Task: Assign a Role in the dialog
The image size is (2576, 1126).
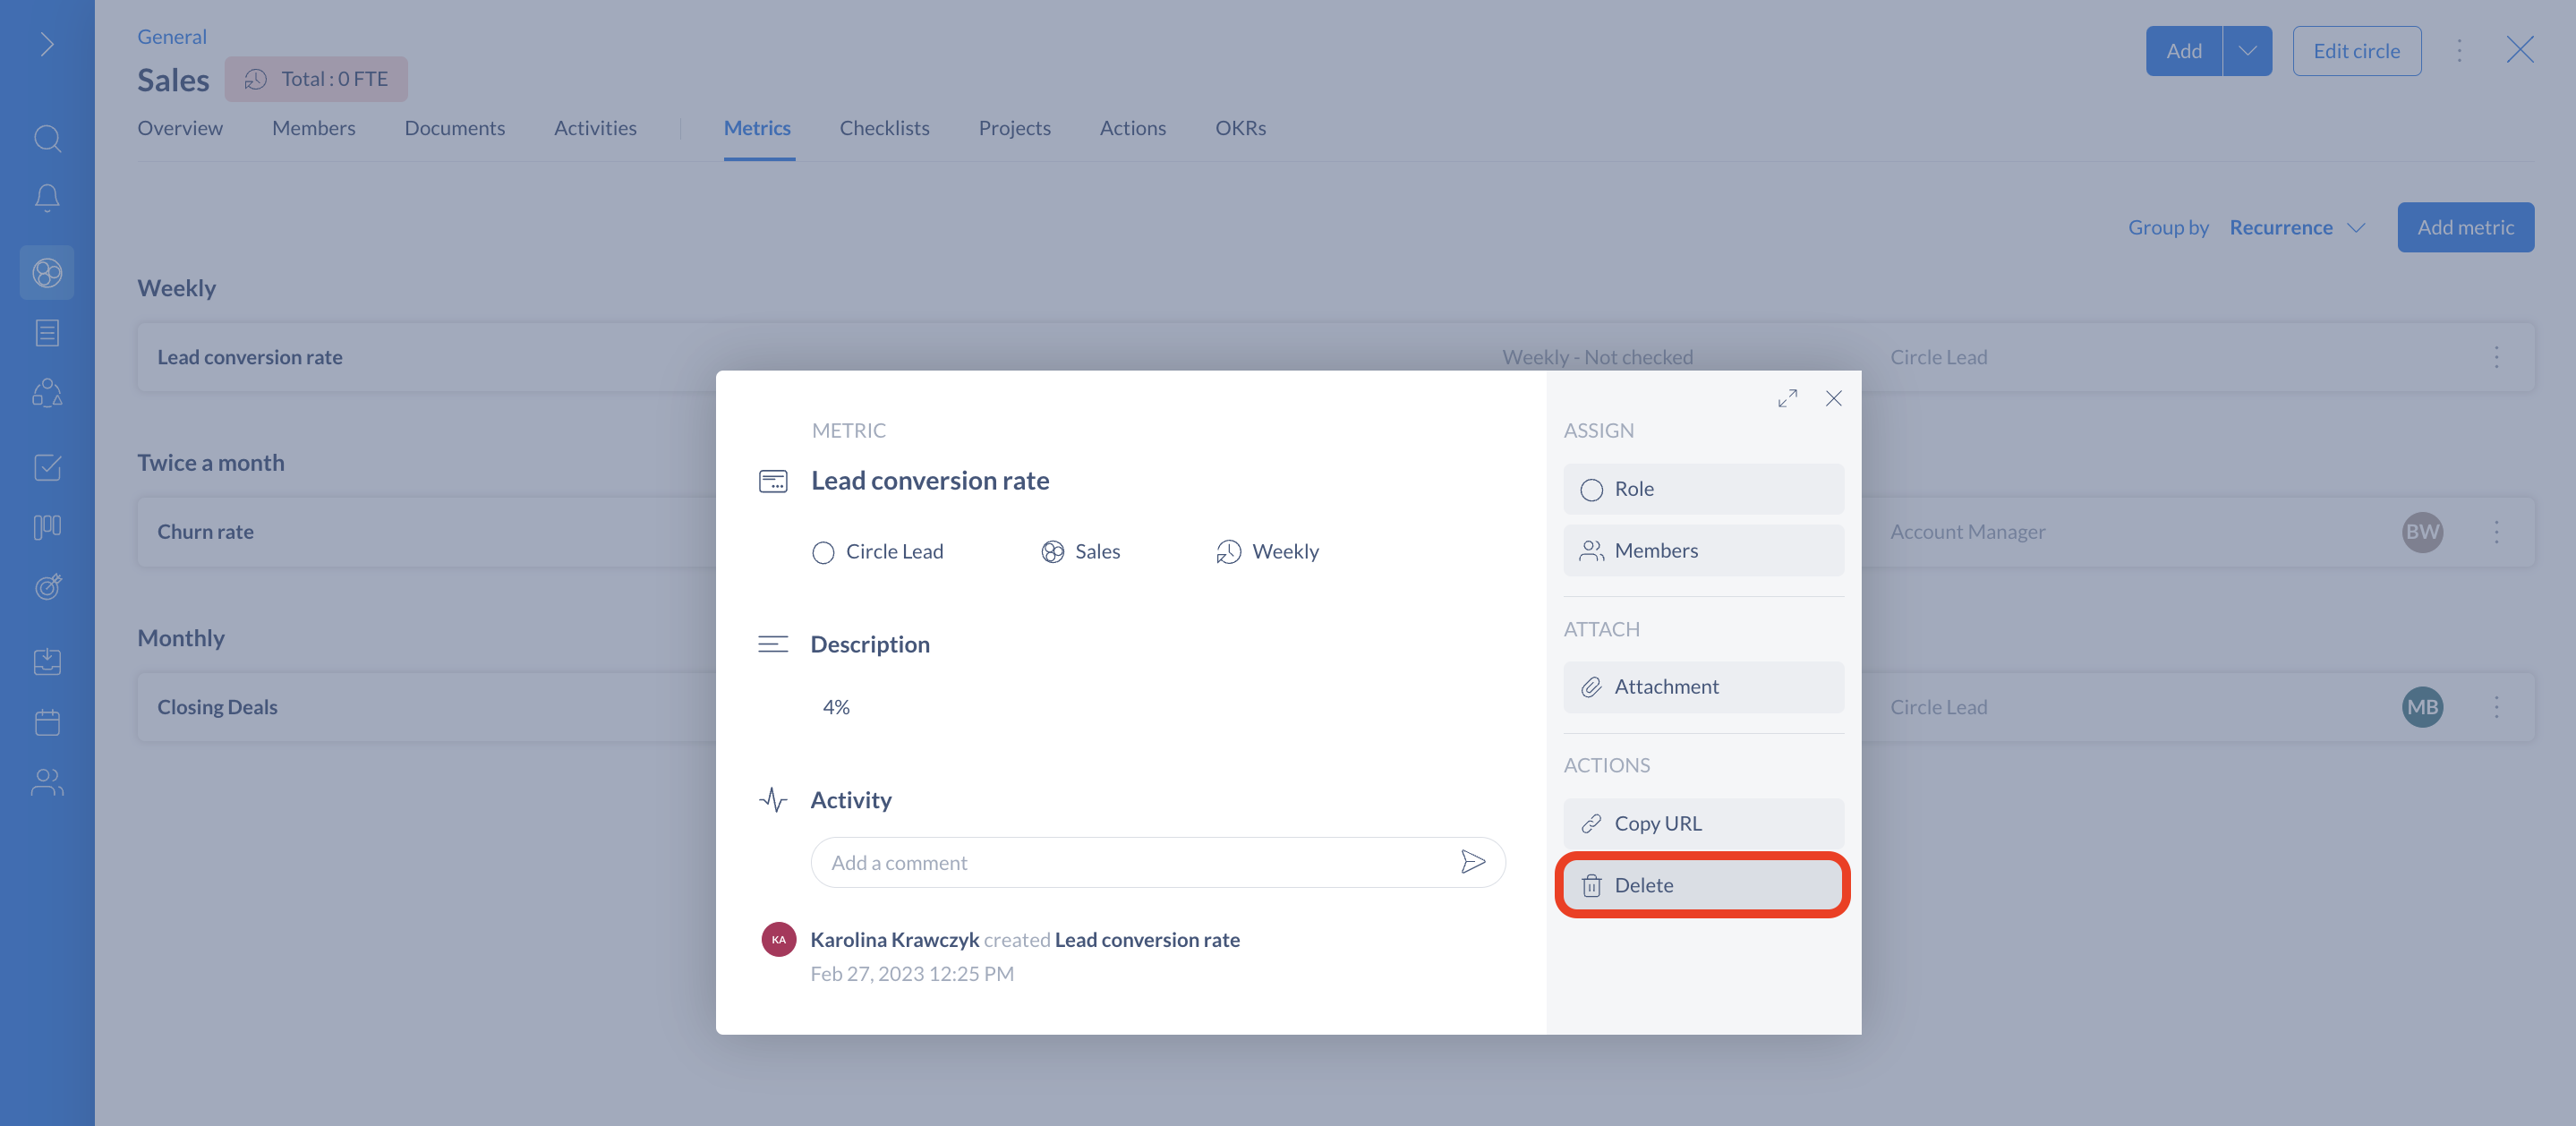Action: 1703,489
